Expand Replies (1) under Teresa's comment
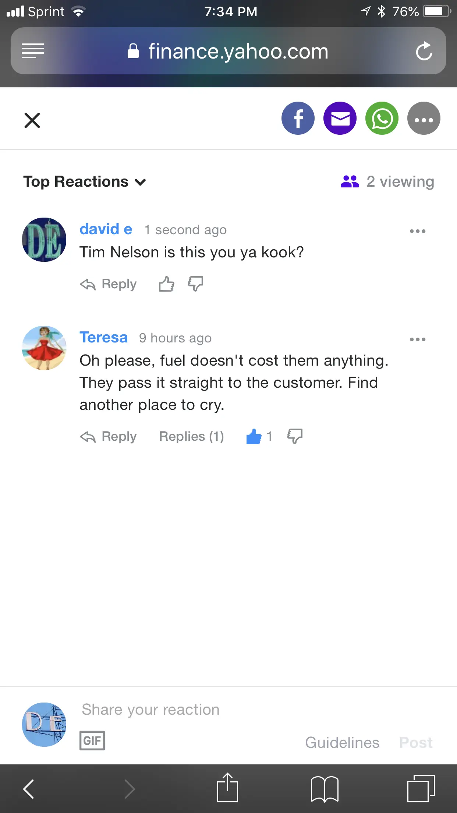The width and height of the screenshot is (457, 813). pos(191,437)
